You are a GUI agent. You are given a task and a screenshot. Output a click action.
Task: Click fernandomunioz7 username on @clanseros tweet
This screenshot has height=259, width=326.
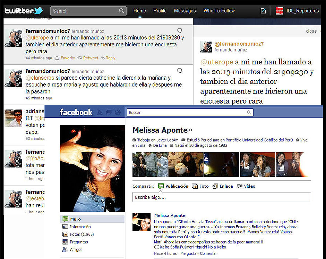(x=48, y=71)
